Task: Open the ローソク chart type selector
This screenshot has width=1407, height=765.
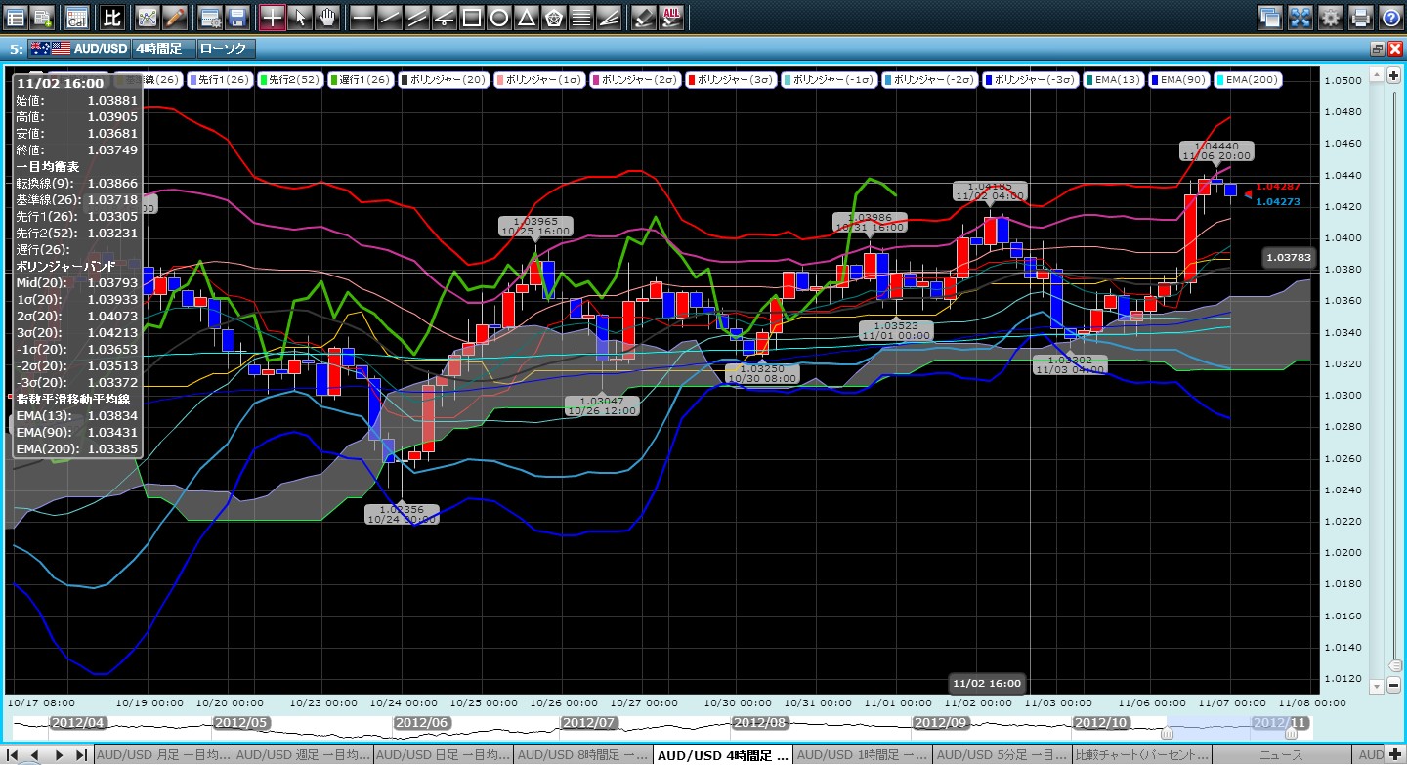Action: point(223,48)
